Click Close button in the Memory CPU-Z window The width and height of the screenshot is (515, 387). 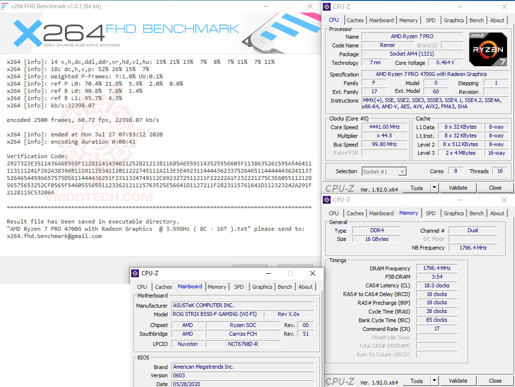[495, 381]
